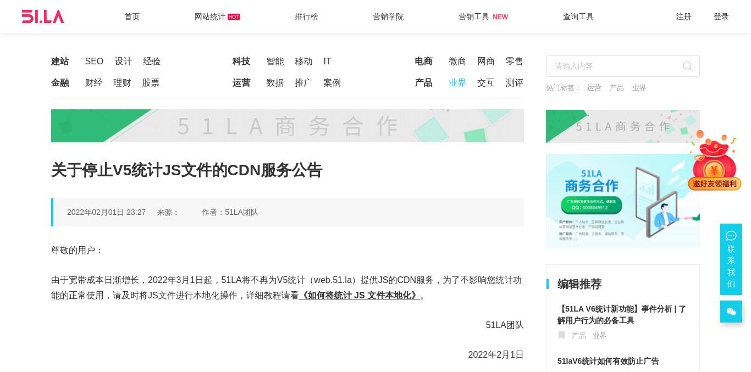The image size is (751, 372).
Task: Click publish date 2022年02月01日 23:27
Action: pos(107,213)
